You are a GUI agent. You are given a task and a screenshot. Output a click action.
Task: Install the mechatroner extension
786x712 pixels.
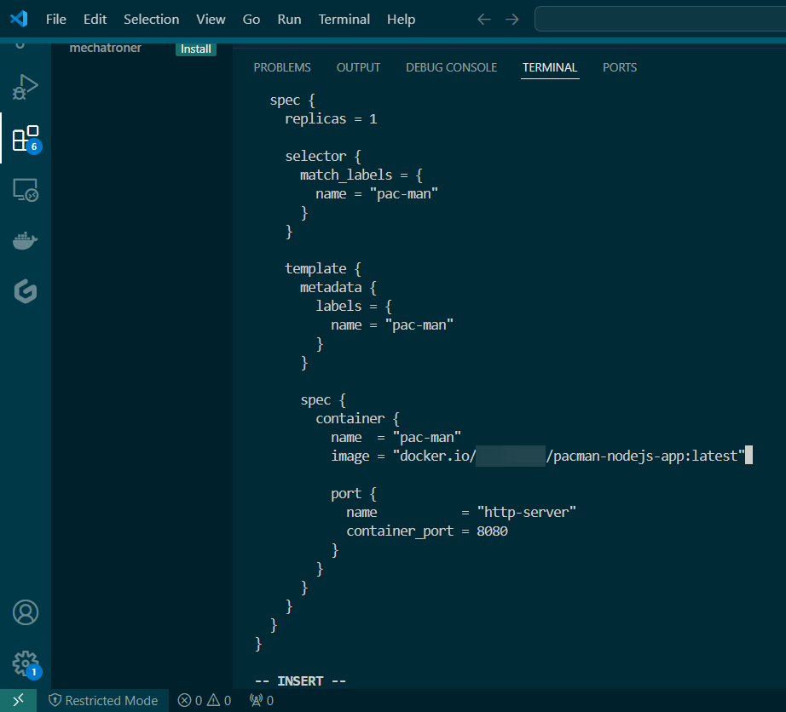[195, 49]
